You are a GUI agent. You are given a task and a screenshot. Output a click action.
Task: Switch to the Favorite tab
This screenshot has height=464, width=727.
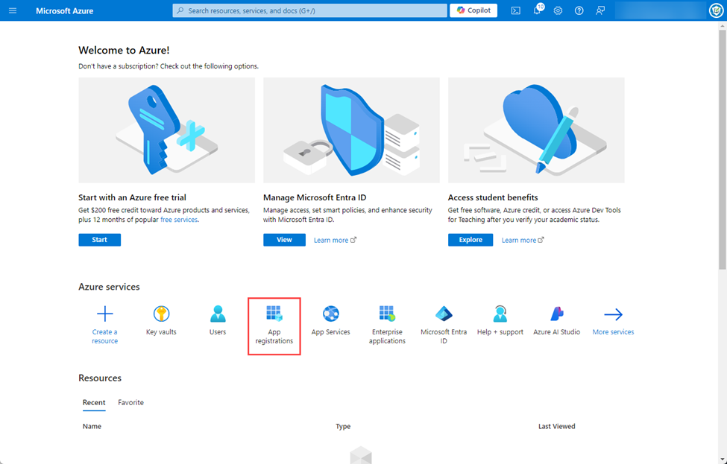(x=130, y=402)
